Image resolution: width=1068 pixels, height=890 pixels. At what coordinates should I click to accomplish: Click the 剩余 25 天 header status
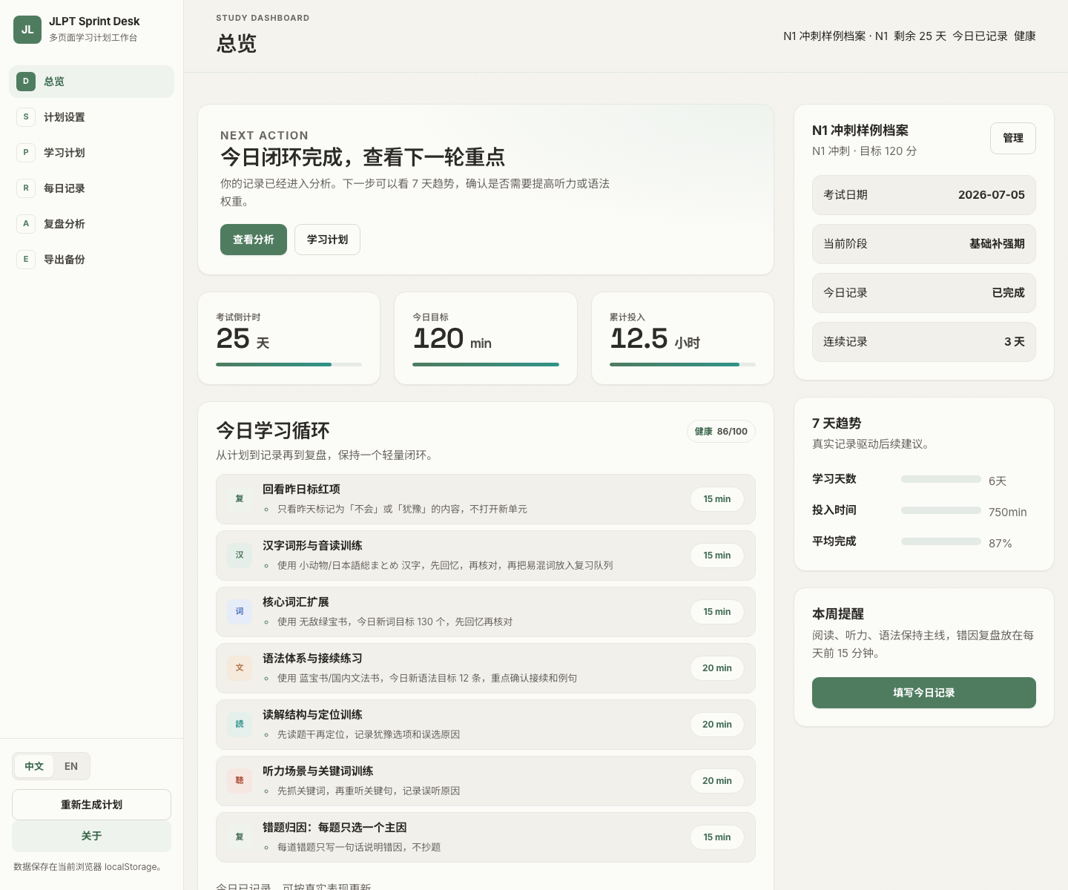tap(920, 36)
